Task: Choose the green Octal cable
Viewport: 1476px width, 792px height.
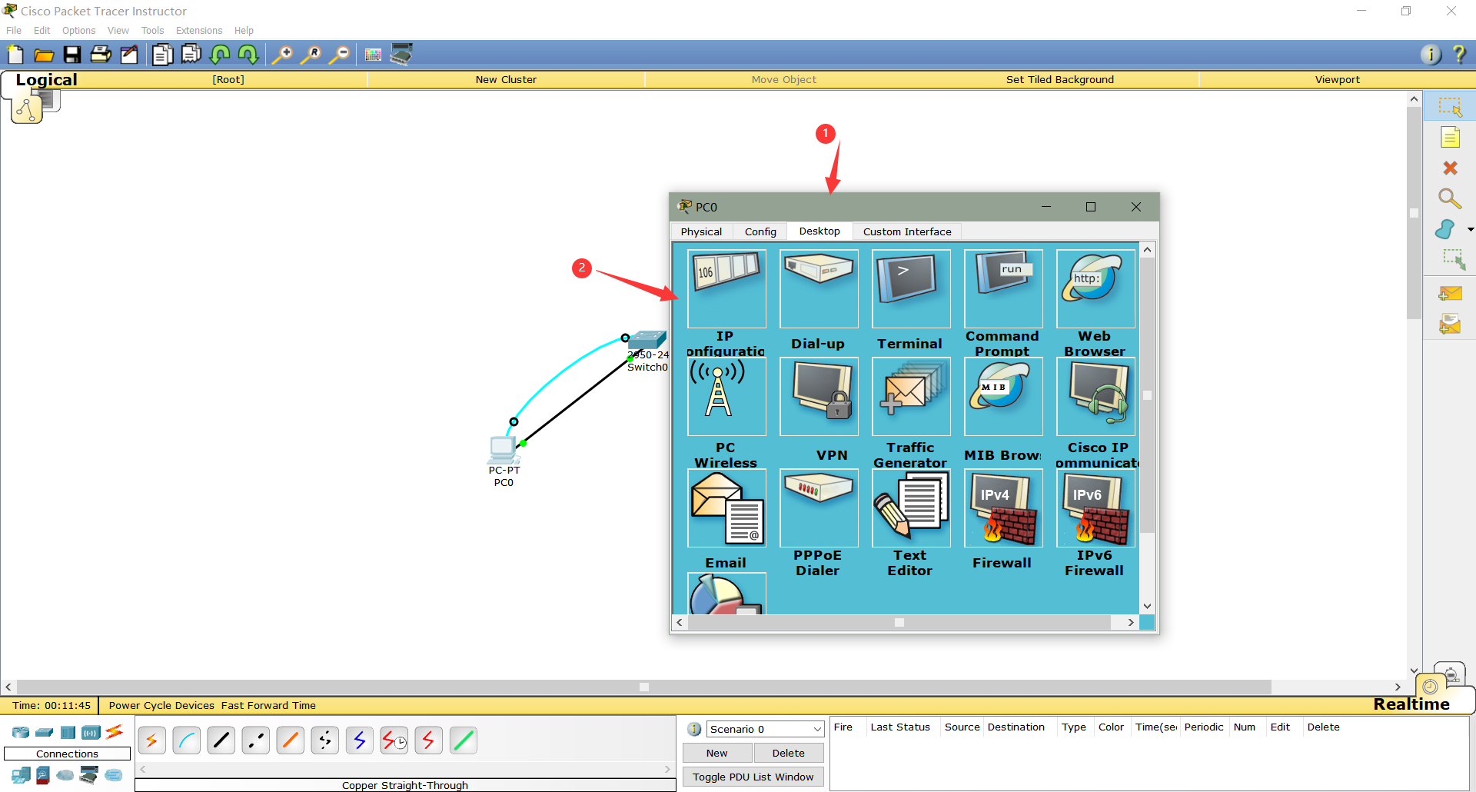Action: (463, 740)
